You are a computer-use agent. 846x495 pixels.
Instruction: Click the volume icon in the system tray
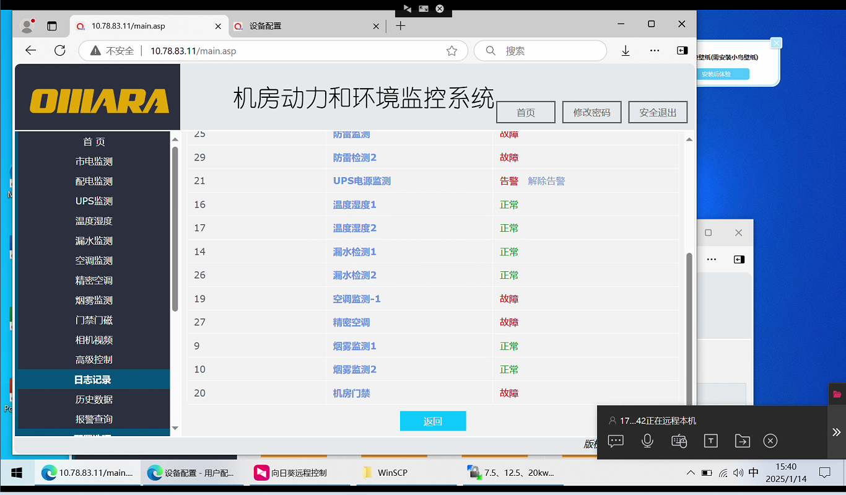click(x=738, y=473)
